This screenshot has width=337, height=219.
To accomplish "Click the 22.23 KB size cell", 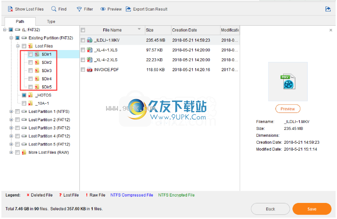I will pyautogui.click(x=154, y=60).
